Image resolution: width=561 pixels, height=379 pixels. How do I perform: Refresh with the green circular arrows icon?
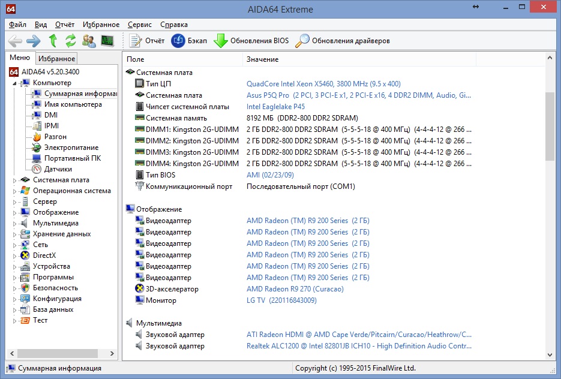70,41
